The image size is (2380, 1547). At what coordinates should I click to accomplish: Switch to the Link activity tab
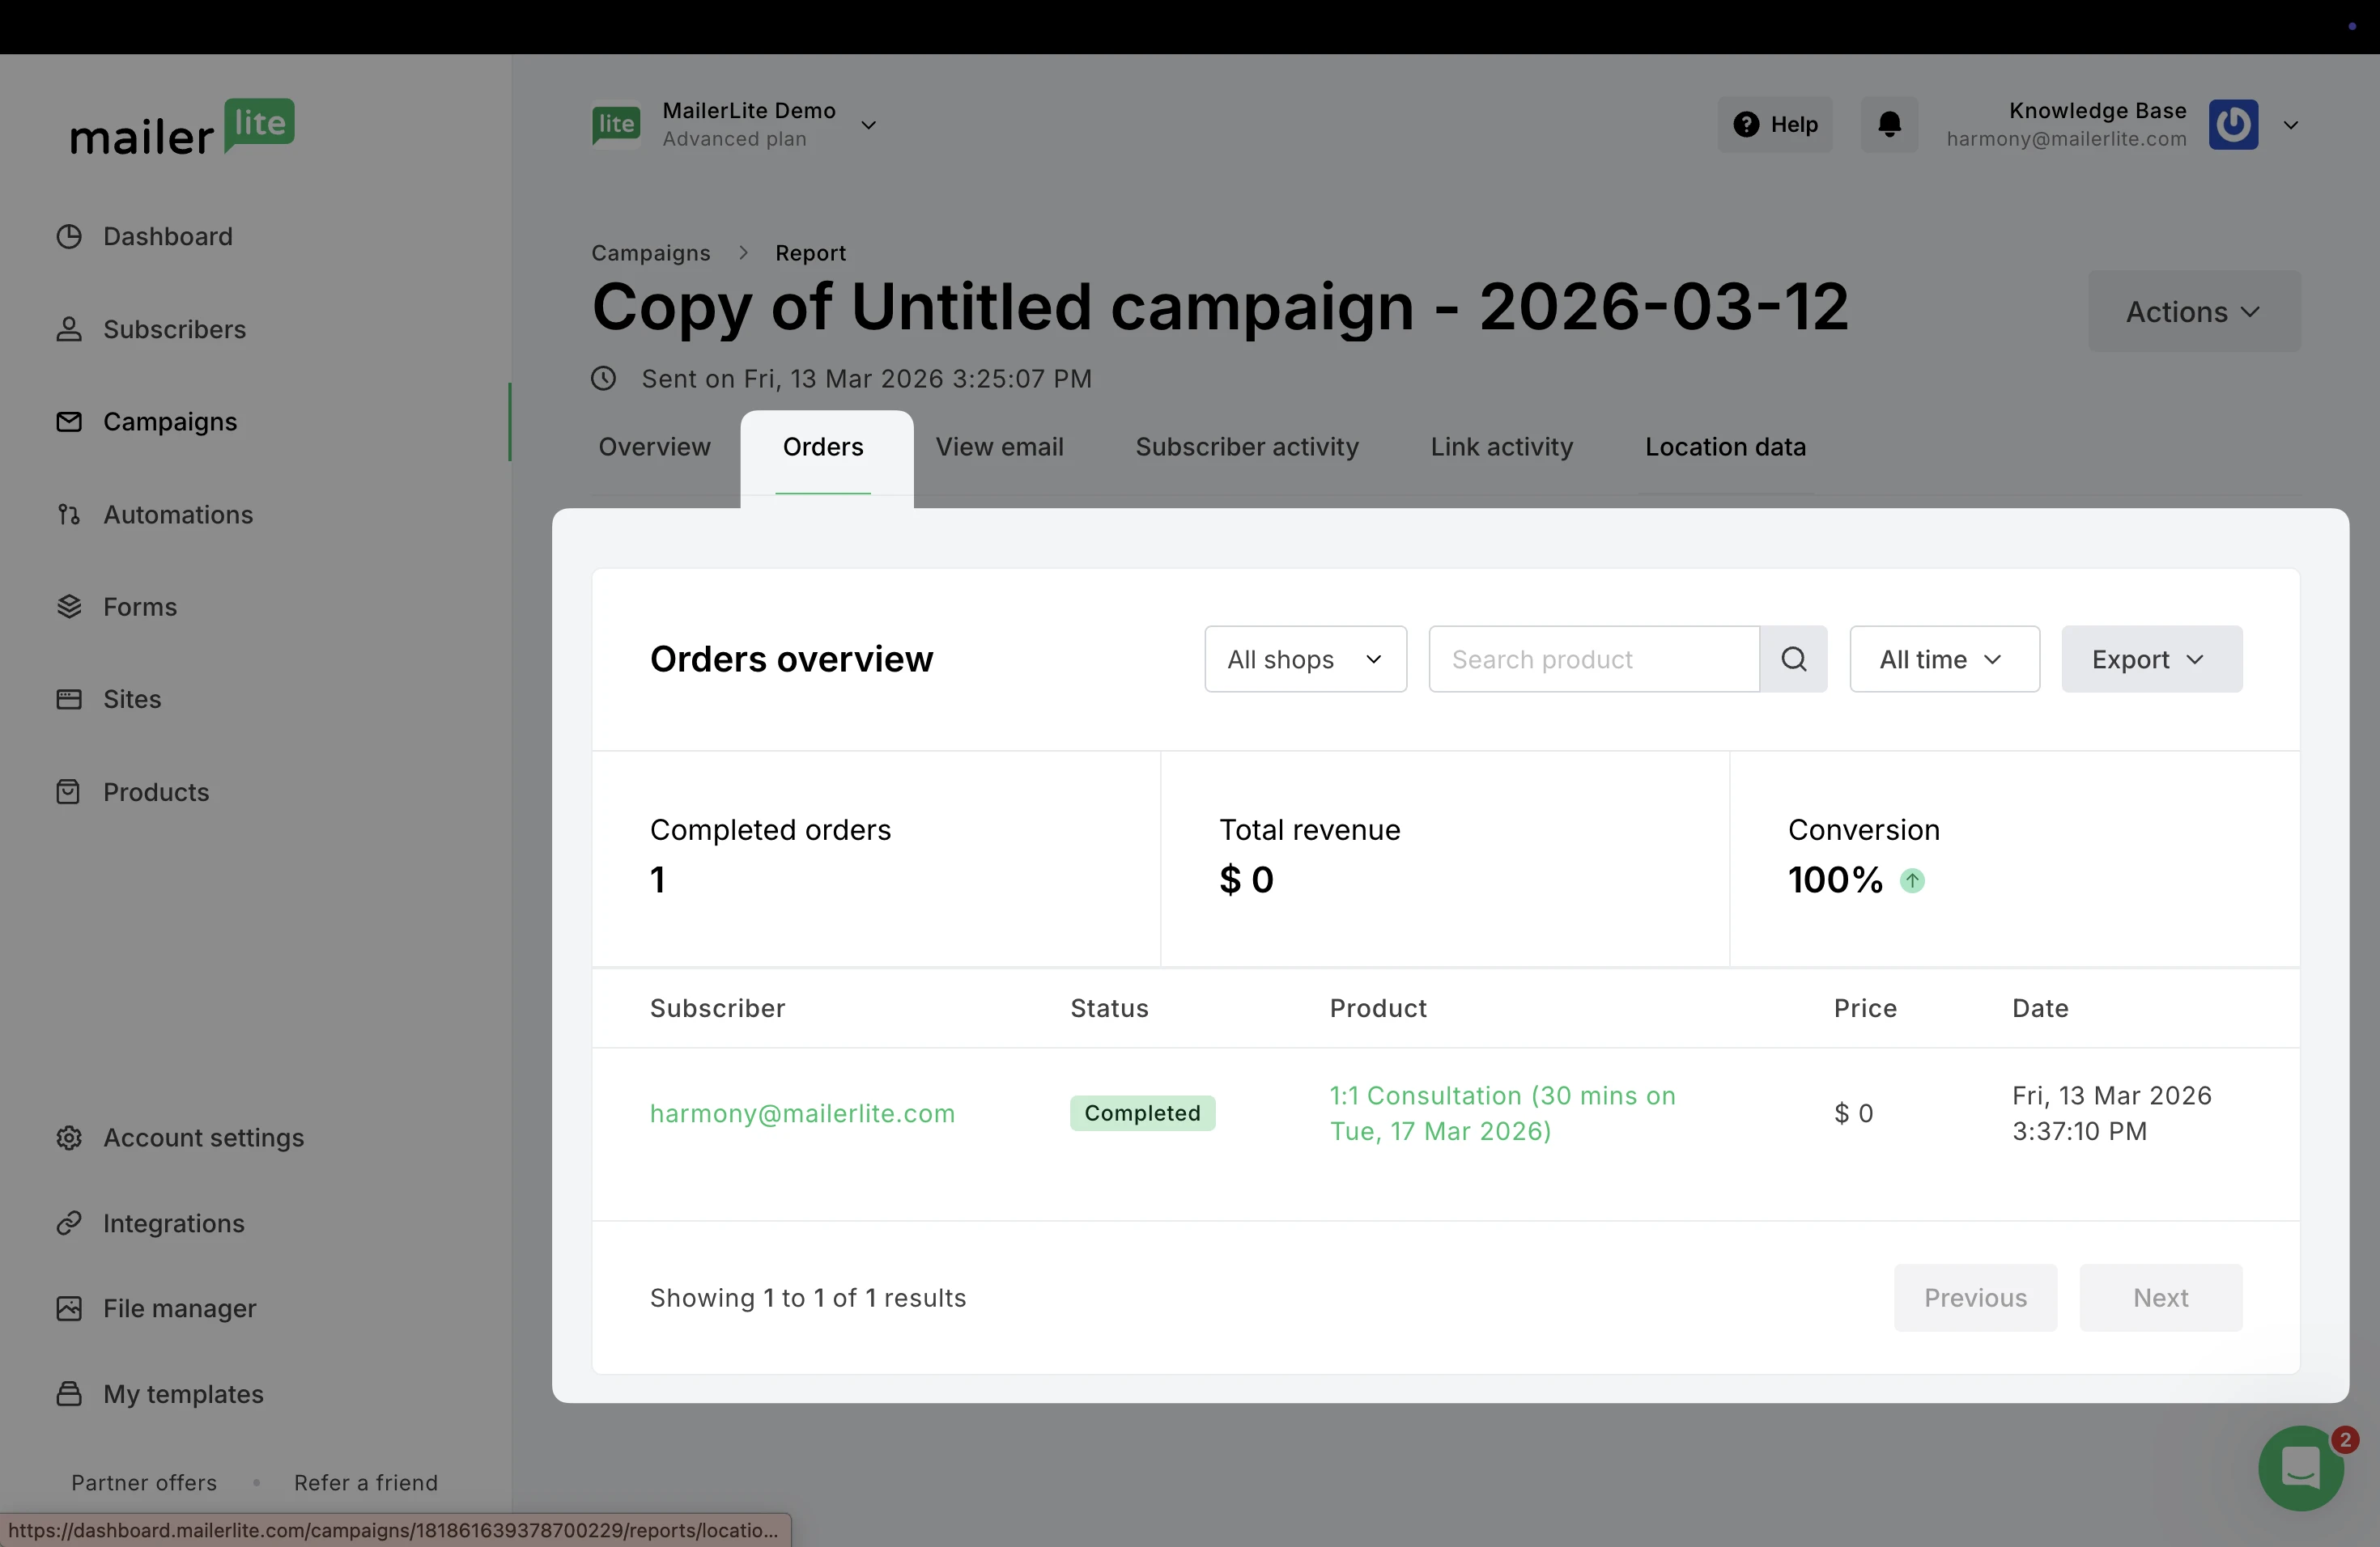pyautogui.click(x=1501, y=447)
